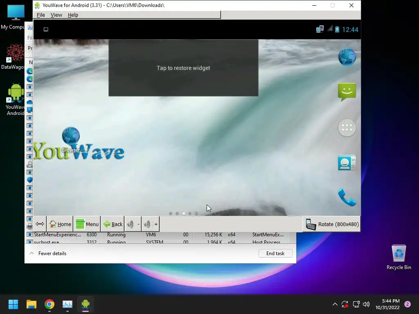Minimize the YouWave window

pos(314,5)
